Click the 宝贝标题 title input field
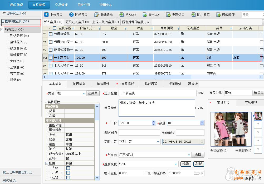This screenshot has height=184, width=264. coord(157,93)
